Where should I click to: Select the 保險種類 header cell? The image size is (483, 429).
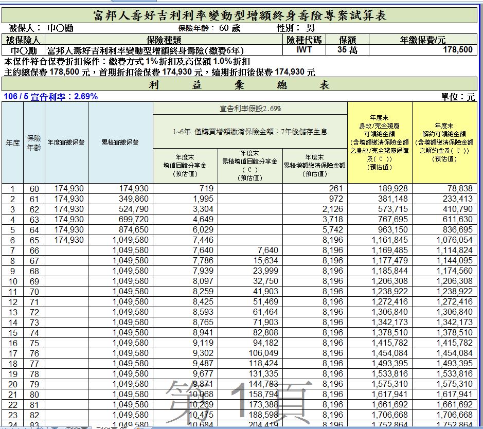[164, 40]
